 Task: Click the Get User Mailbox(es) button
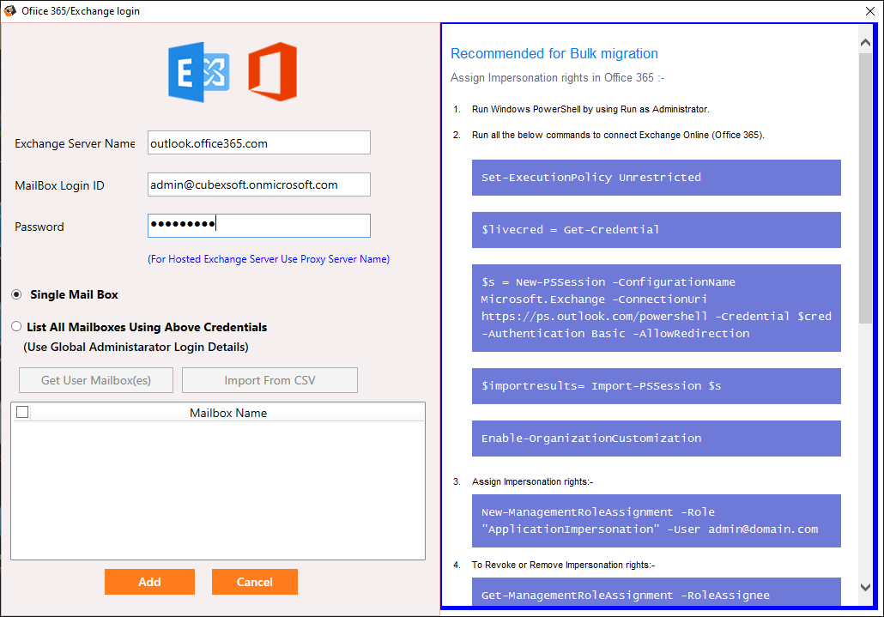pyautogui.click(x=96, y=380)
